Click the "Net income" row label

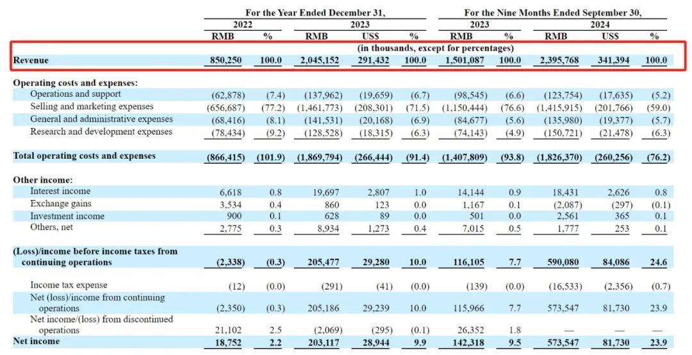36,342
